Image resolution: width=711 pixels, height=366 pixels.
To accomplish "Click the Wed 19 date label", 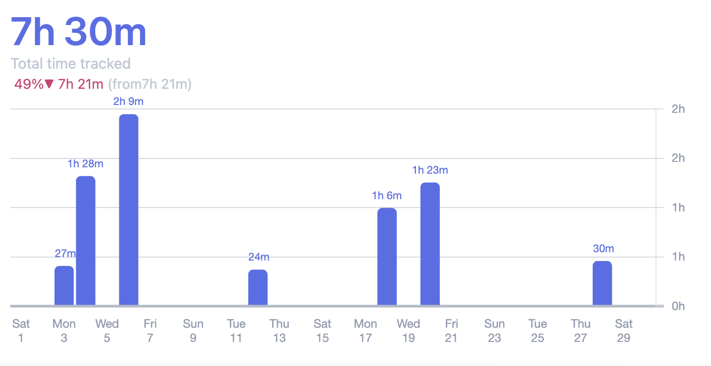I will tap(408, 331).
